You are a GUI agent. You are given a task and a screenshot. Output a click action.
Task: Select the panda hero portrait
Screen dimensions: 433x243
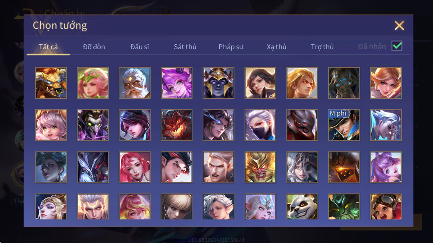tap(302, 206)
